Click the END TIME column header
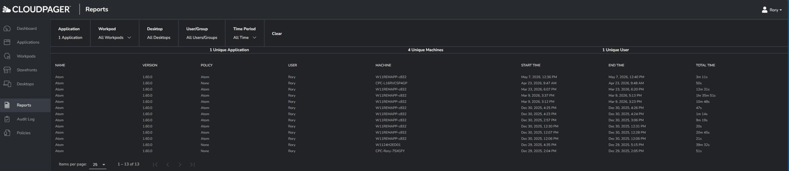 point(616,65)
